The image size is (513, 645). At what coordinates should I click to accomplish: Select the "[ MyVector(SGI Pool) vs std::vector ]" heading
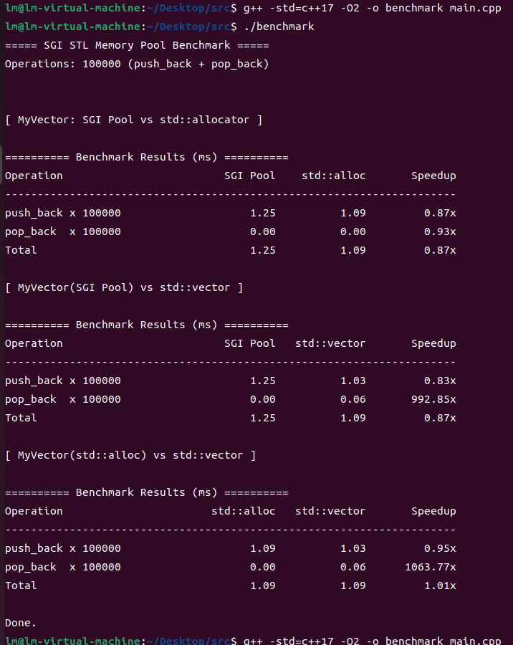(x=124, y=287)
